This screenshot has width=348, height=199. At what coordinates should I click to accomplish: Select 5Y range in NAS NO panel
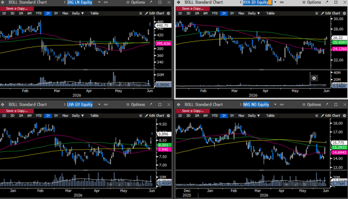tap(232, 115)
